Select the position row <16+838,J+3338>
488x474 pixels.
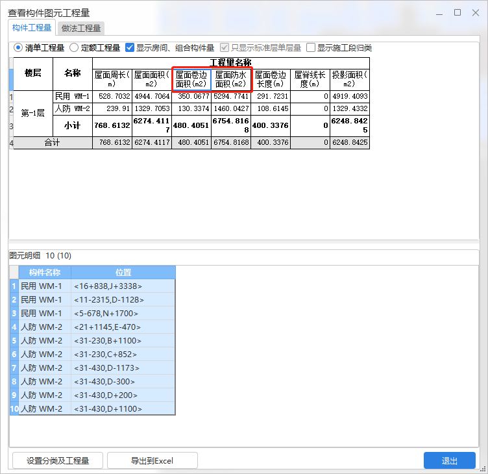123,286
